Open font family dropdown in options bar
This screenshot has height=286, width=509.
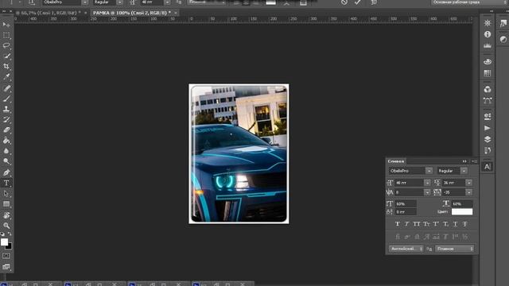tap(85, 2)
